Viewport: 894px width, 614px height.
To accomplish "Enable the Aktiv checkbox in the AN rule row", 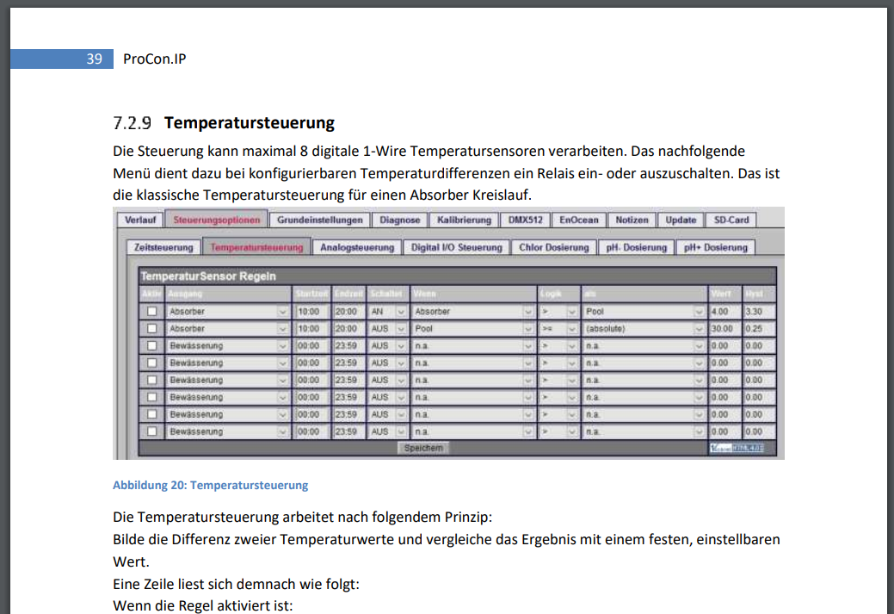I will click(x=151, y=312).
